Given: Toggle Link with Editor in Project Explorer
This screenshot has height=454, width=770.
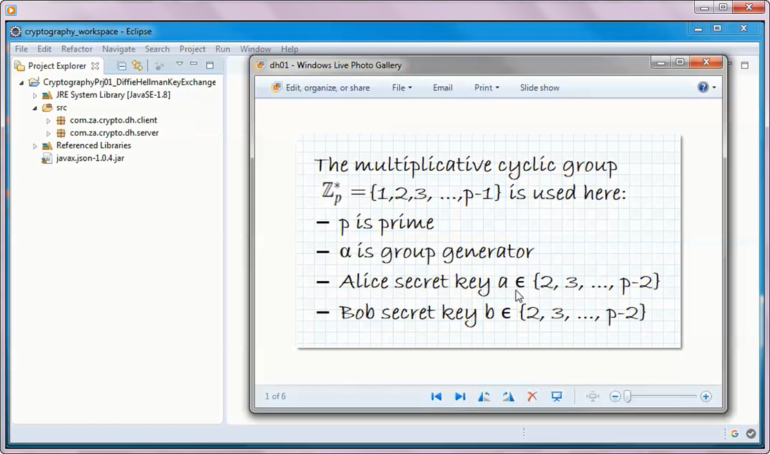Looking at the screenshot, I should point(136,65).
